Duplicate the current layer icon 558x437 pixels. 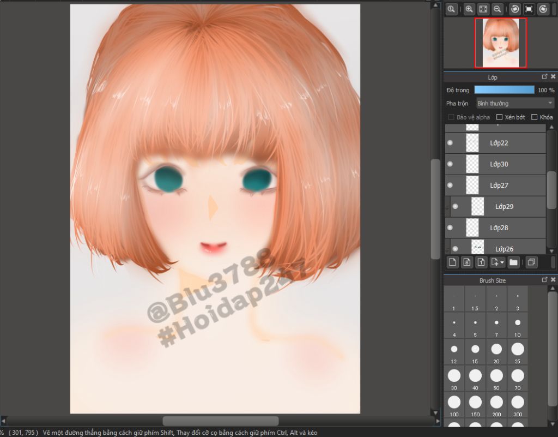tap(531, 262)
